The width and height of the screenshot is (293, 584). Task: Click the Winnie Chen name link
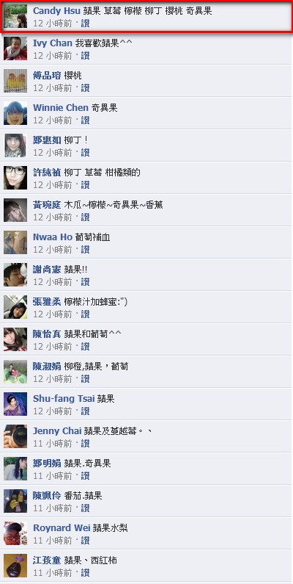point(61,108)
